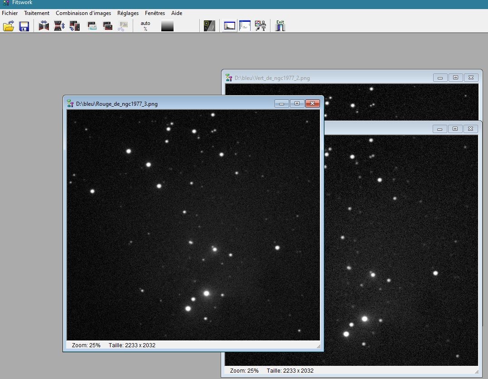Click Rouge window's 'Zoom: 25%' status text

coord(86,345)
